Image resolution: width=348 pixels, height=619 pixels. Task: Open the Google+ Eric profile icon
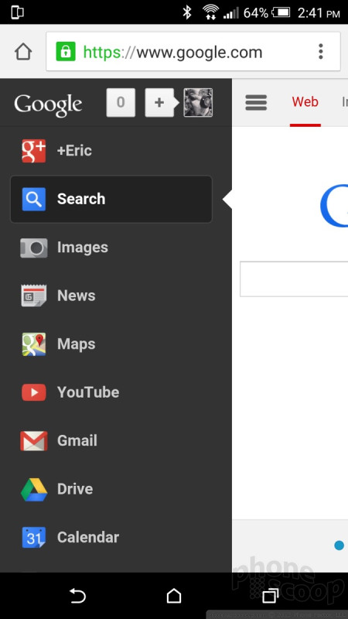[x=34, y=151]
